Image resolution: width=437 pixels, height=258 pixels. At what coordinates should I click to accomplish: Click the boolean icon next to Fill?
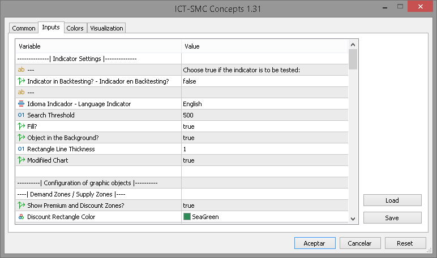tap(22, 126)
